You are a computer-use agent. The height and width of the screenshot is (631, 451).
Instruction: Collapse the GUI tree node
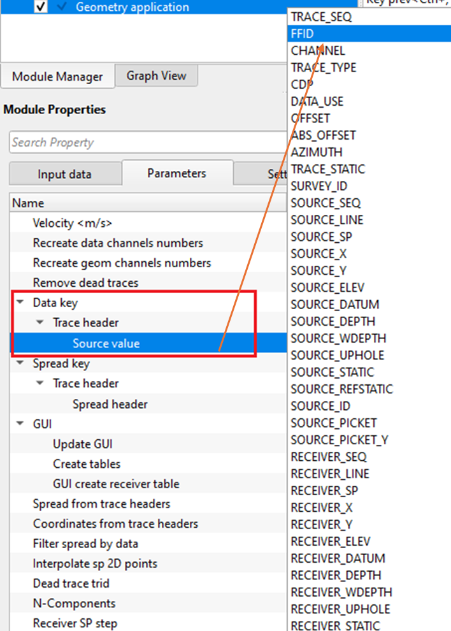(20, 424)
